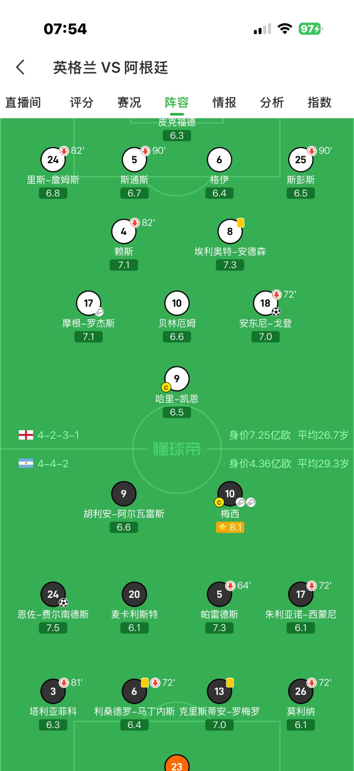
Task: Tap Anthony Gordon's number 18 icon
Action: [x=265, y=303]
